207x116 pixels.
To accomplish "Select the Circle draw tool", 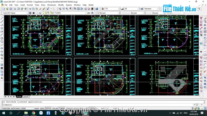I will point(2,38).
